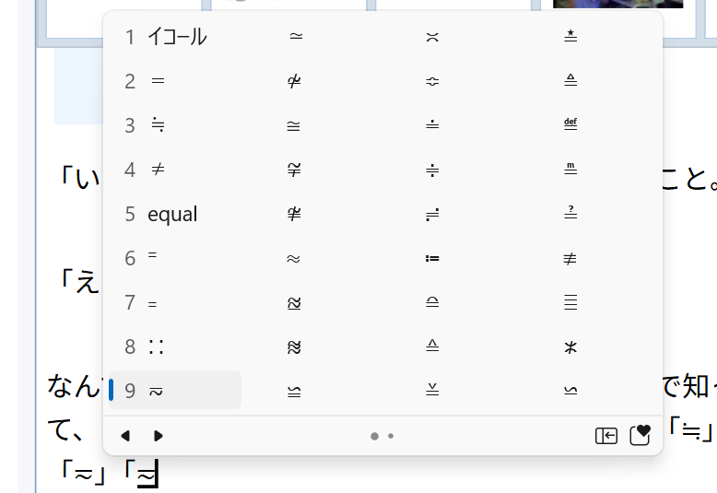Pick the triple-tilde ≋ symbol
The image size is (717, 493).
coord(294,346)
